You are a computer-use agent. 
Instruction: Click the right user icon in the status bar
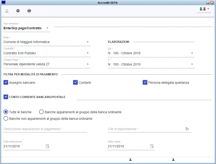click(x=173, y=159)
